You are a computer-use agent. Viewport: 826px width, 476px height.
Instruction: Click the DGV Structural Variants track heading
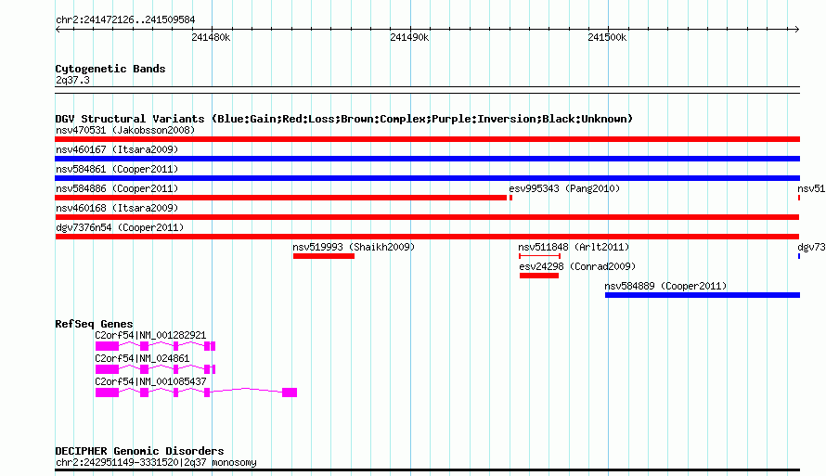(x=344, y=119)
